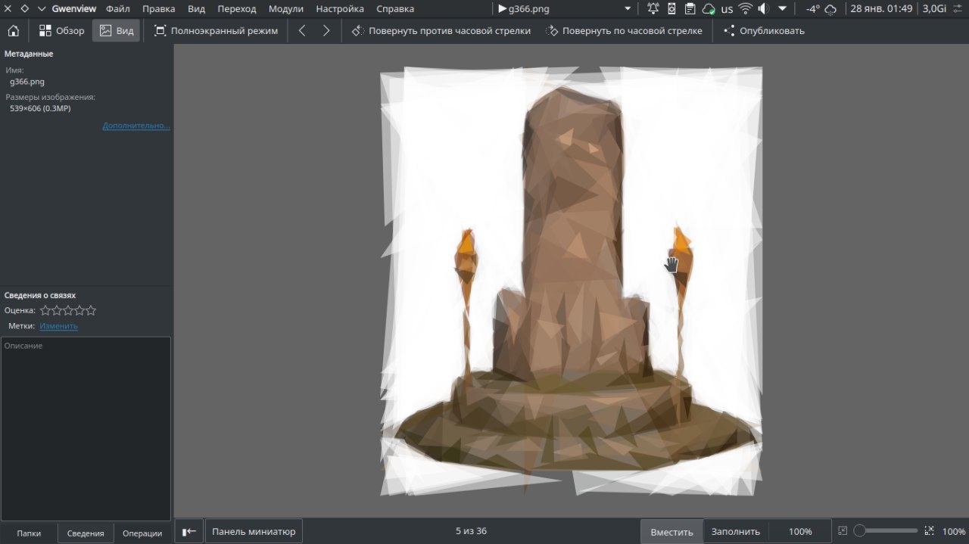
Task: Toggle Вместить zoom to fit
Action: tap(671, 532)
